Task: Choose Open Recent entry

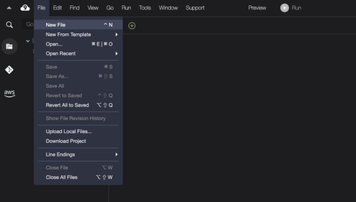Action: (78, 53)
